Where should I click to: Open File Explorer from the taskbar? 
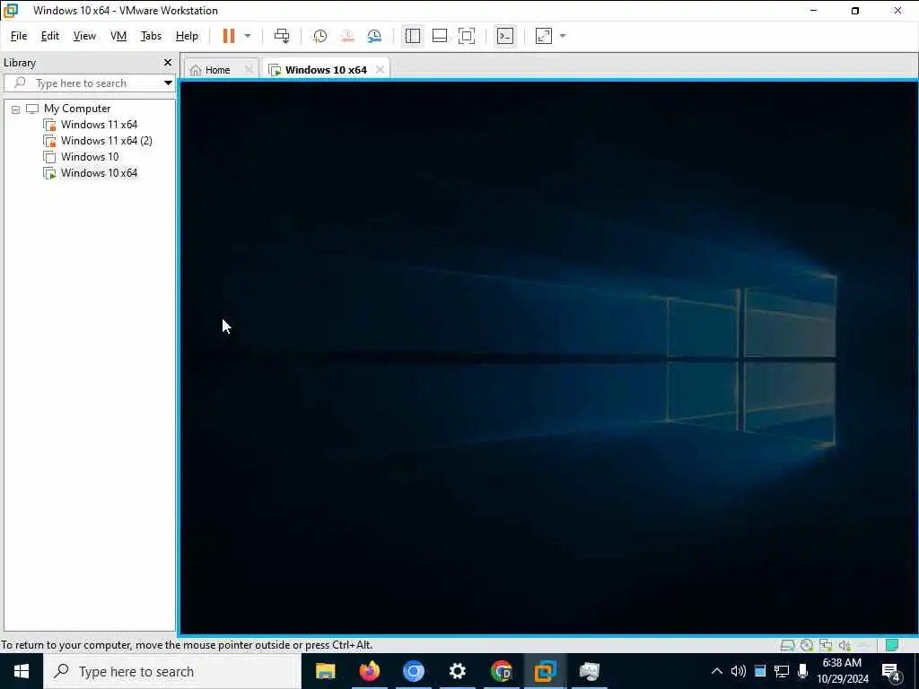[325, 671]
